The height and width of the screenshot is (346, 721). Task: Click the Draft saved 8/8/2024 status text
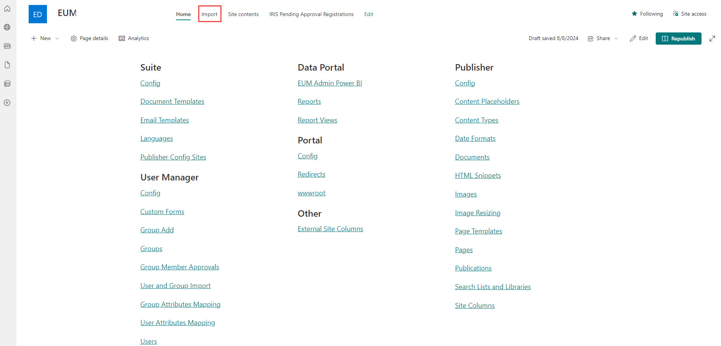[553, 39]
